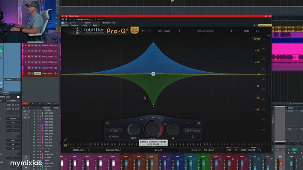Screen dimensions: 303x170
Task: Click the dynamics triangle above gain knob
Action: 153,118
